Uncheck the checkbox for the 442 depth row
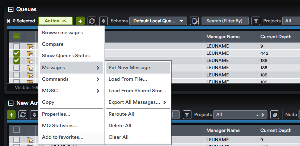The height and width of the screenshot is (146, 300). 17,53
